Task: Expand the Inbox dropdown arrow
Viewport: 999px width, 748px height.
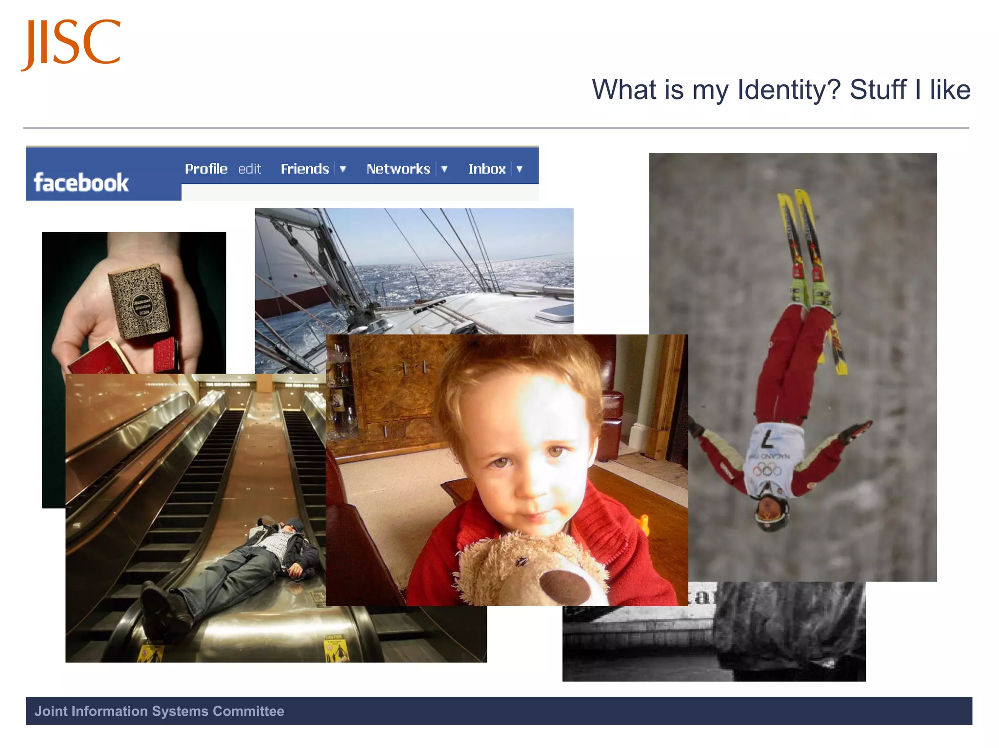Action: pos(519,169)
